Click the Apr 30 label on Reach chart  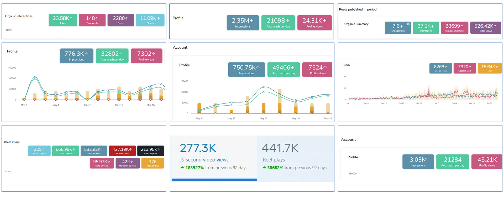pyautogui.click(x=489, y=103)
